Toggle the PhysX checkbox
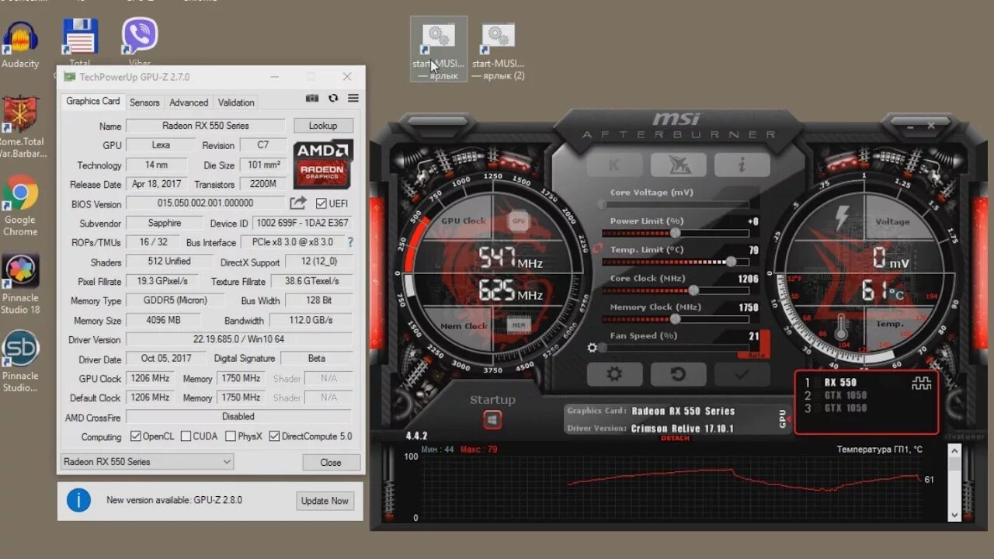 [x=231, y=436]
